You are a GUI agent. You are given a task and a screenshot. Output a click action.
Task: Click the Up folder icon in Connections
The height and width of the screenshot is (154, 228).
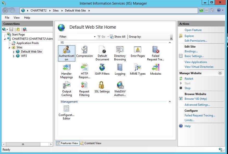18,29
